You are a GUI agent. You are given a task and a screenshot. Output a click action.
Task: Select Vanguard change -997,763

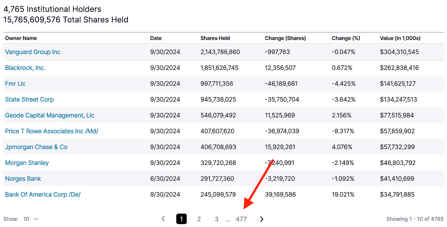click(x=277, y=52)
